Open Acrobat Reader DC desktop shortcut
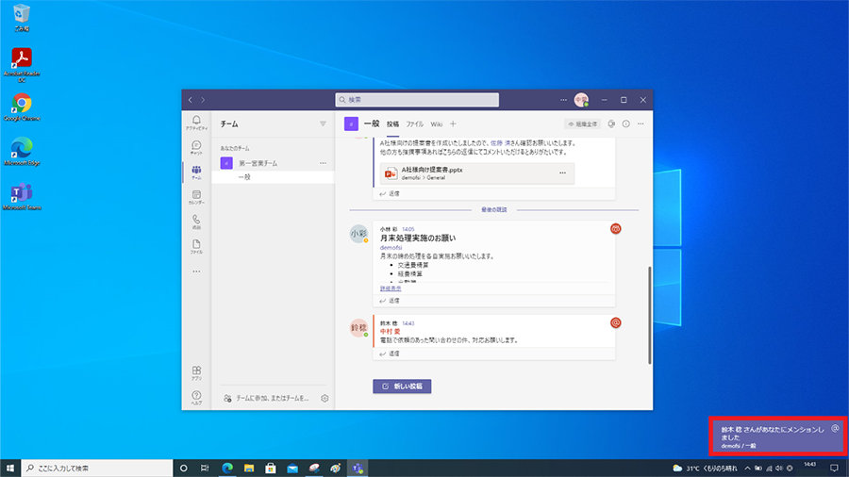The image size is (849, 477). coord(22,64)
